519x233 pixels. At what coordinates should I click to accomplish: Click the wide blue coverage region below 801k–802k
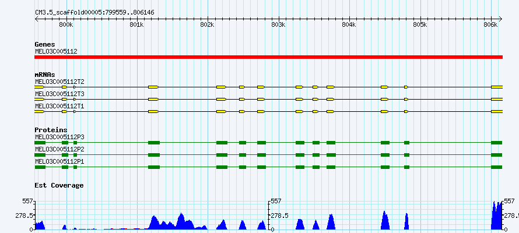[178, 222]
